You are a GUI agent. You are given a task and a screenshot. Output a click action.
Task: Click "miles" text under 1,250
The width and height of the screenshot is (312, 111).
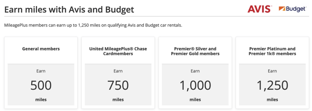pyautogui.click(x=272, y=99)
